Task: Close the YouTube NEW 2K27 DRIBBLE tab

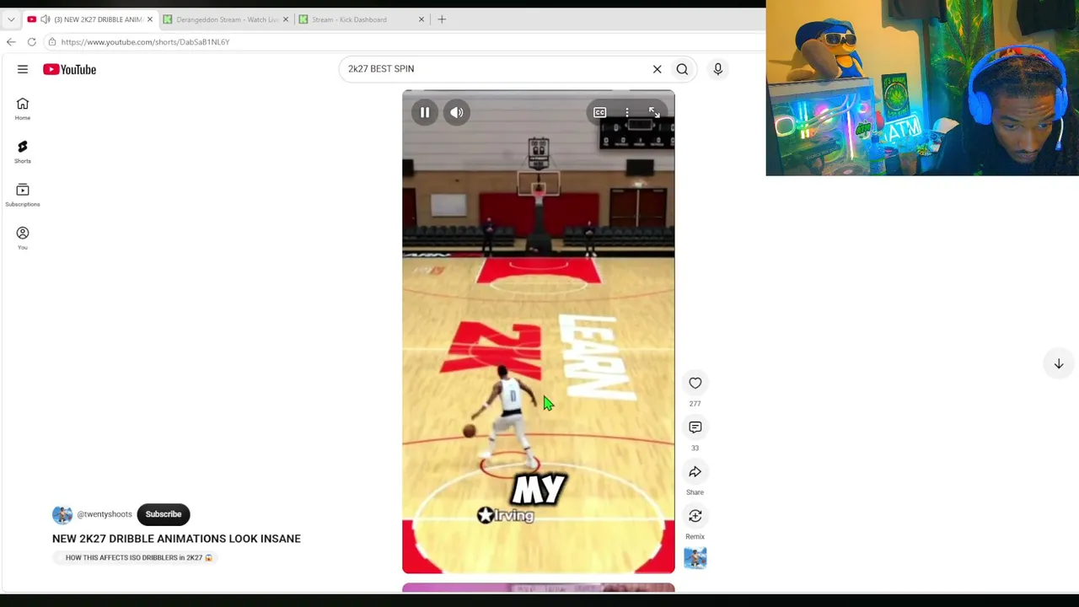Action: point(150,19)
